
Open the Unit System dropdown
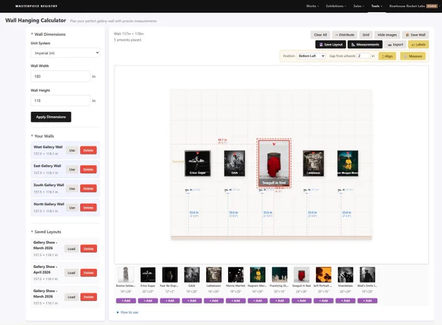pos(65,53)
